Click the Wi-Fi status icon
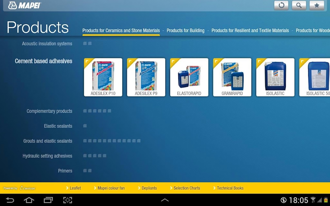 [313, 200]
